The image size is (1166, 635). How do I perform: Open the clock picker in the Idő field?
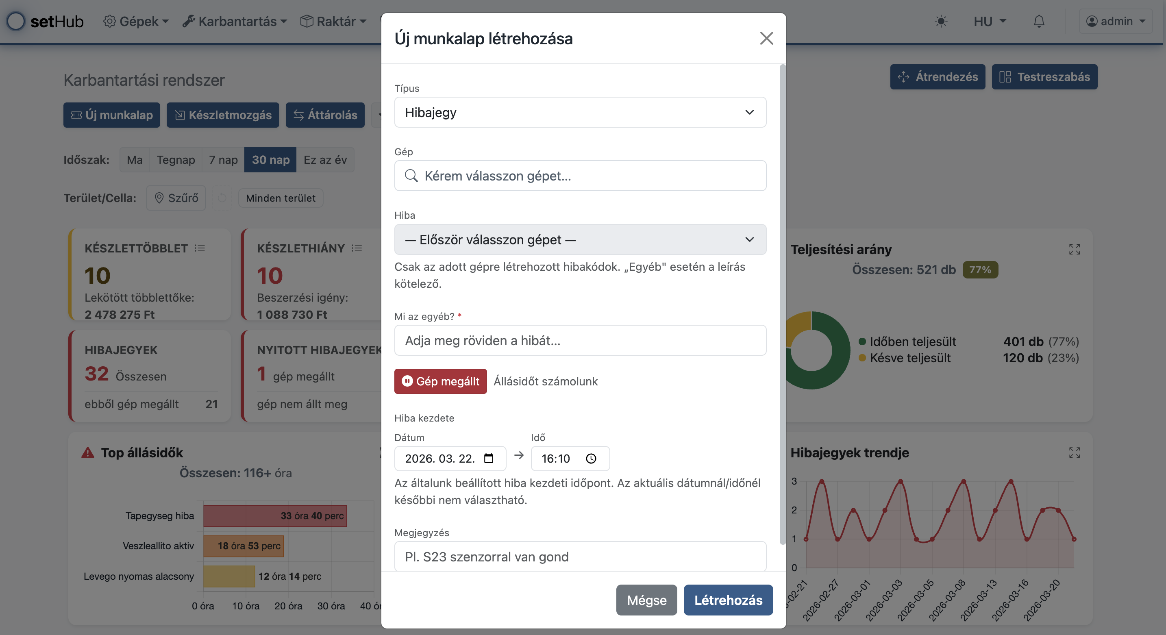591,459
